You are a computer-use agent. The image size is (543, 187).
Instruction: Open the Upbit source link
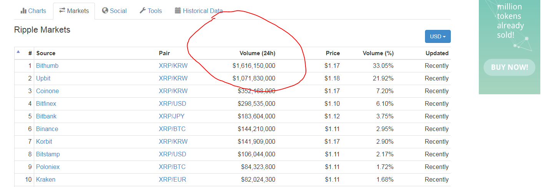point(43,78)
